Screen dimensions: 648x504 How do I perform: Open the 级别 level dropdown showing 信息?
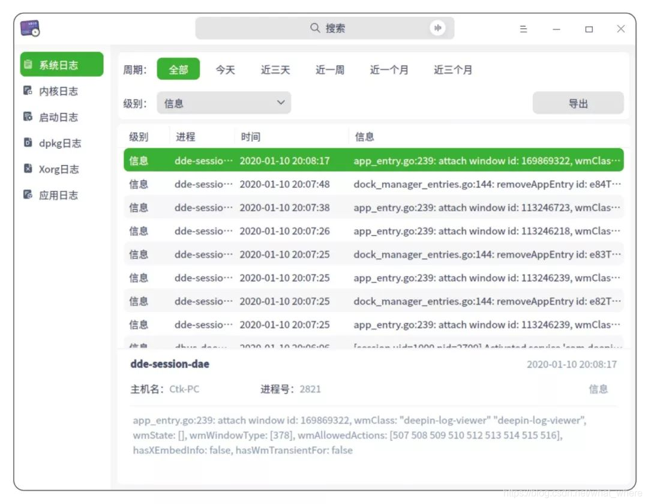pyautogui.click(x=224, y=103)
